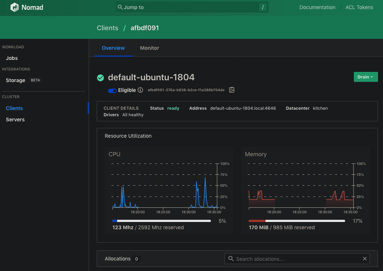Screen dimensions: 383x271
Task: Click the slash shortcut badge in search
Action: tap(263, 7)
